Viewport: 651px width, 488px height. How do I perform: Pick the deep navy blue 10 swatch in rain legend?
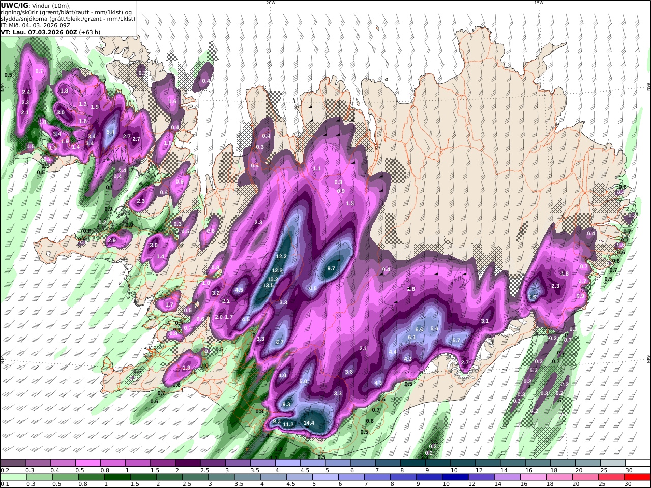click(x=454, y=477)
